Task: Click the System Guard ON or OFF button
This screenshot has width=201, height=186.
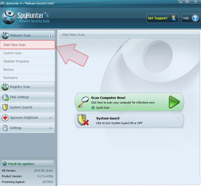Action: (129, 120)
